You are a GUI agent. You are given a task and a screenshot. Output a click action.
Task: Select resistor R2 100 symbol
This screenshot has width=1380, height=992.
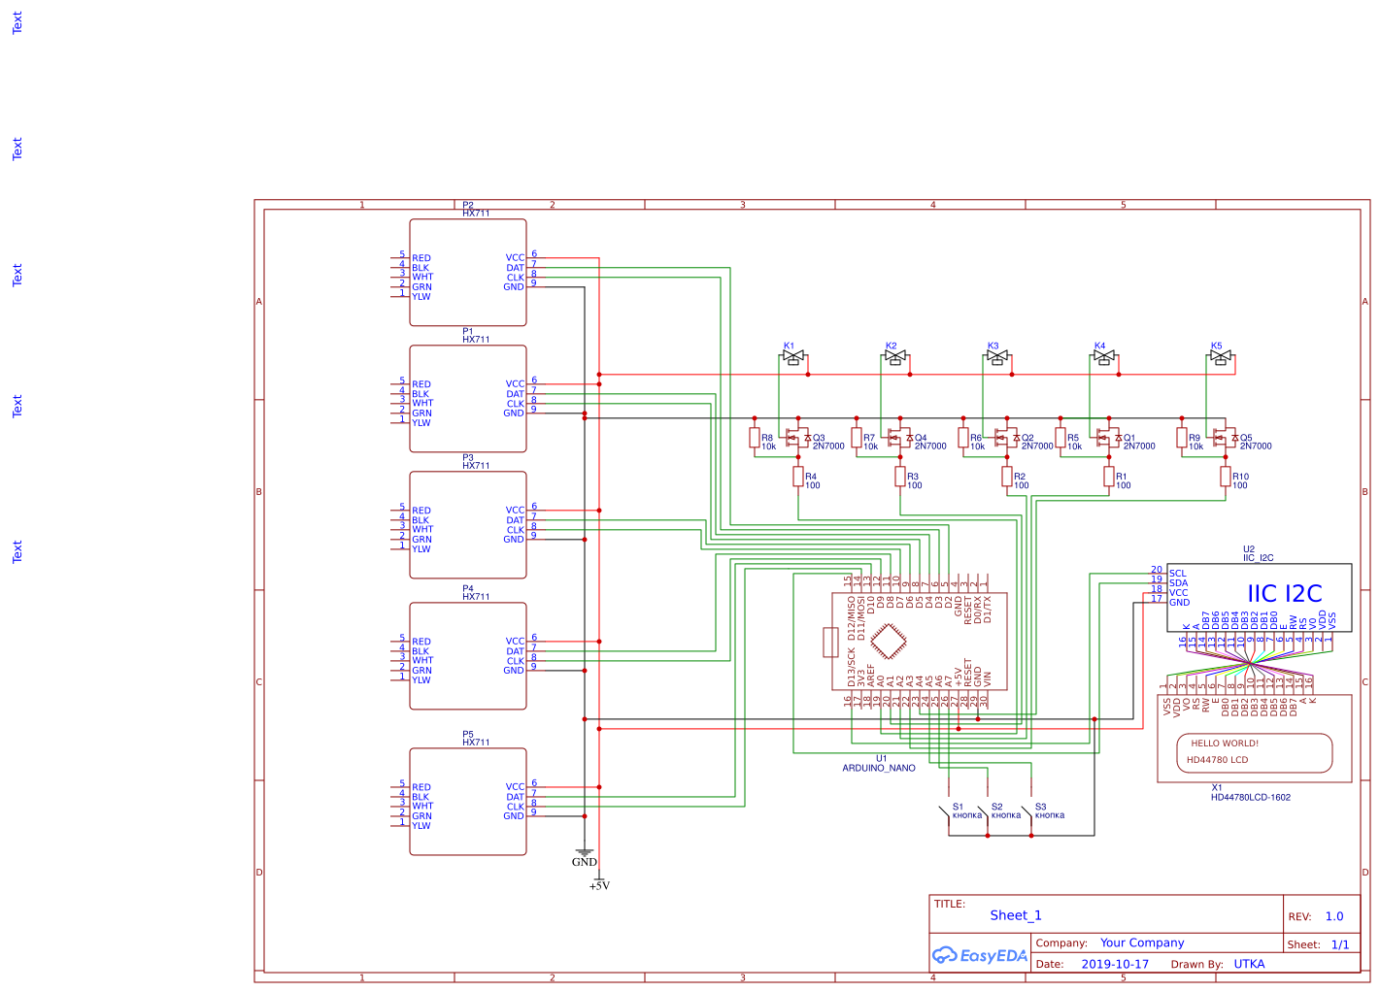1007,477
